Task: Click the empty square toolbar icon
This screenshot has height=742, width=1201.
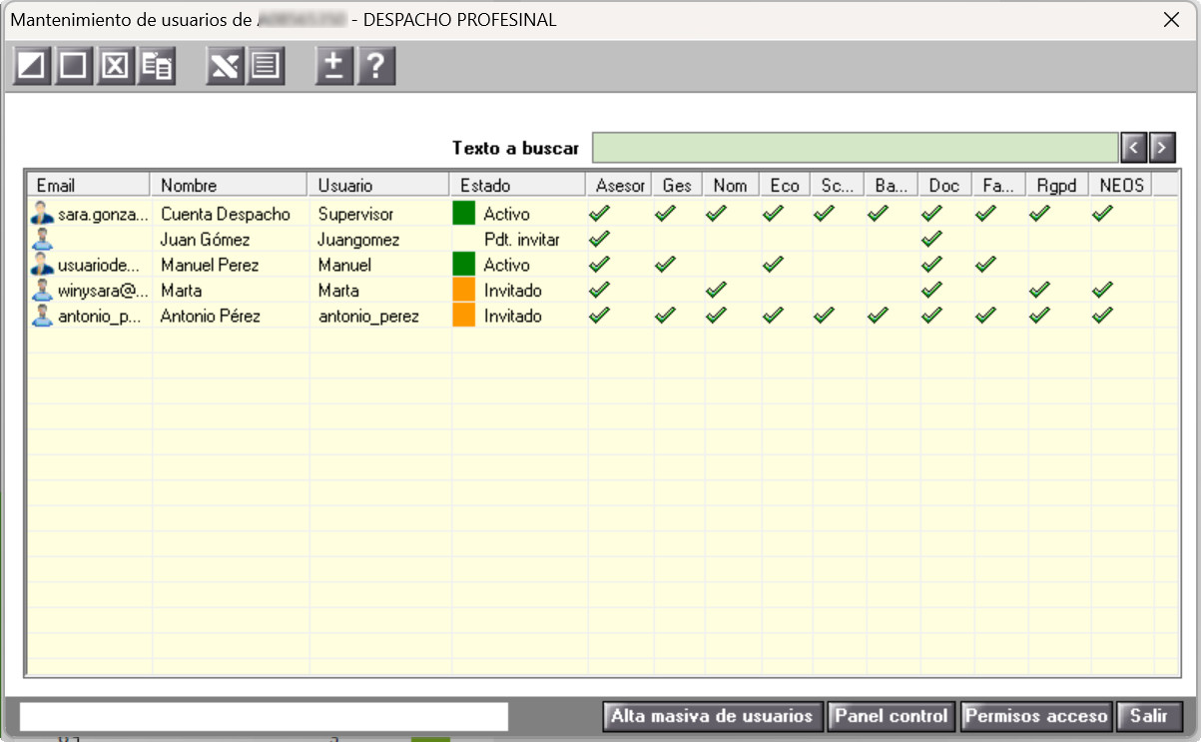Action: 74,67
